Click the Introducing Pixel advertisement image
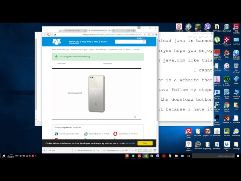The height and width of the screenshot is (181, 241). (x=97, y=94)
